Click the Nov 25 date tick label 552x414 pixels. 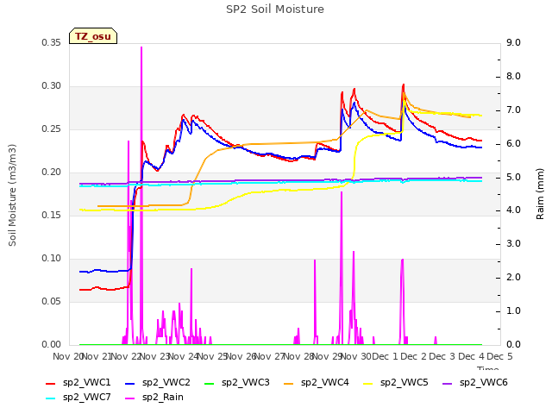pos(212,356)
